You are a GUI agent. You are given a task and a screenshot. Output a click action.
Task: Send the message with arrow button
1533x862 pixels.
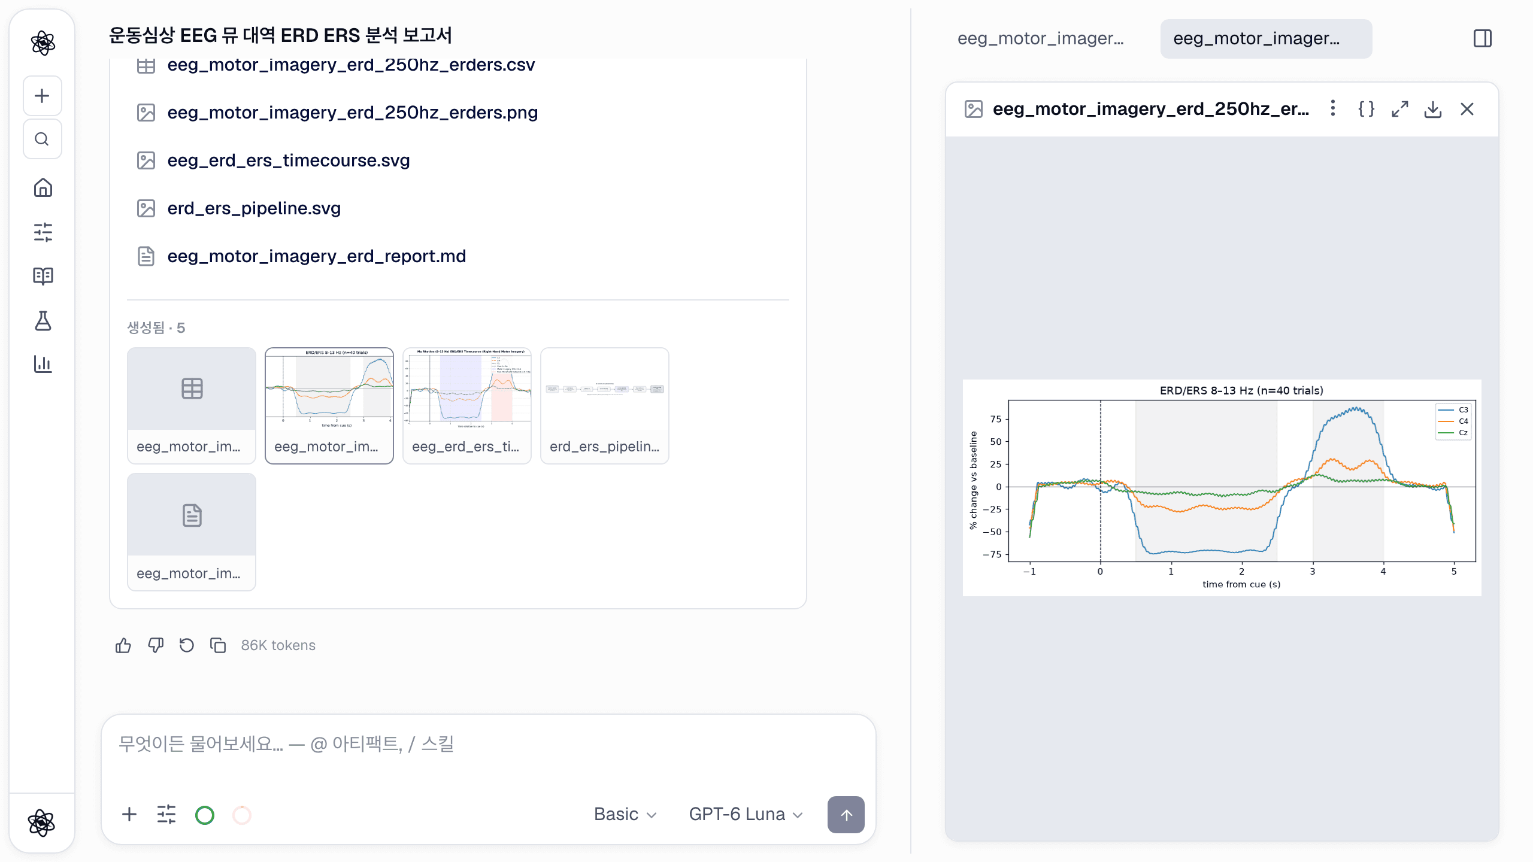point(846,814)
